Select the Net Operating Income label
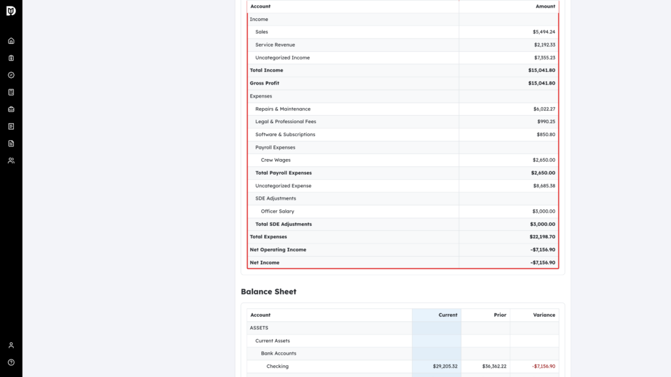 click(x=278, y=249)
